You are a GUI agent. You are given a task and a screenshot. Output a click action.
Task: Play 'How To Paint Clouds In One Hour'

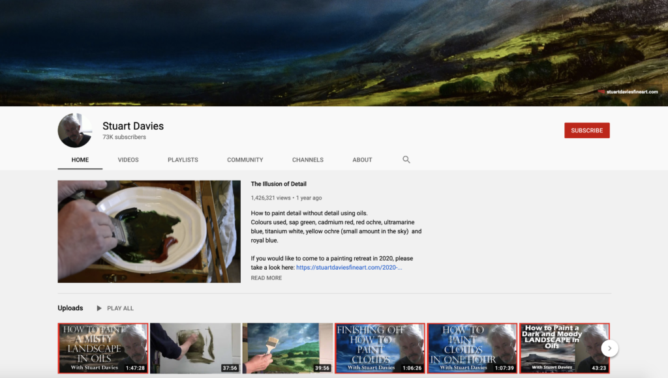pyautogui.click(x=472, y=348)
